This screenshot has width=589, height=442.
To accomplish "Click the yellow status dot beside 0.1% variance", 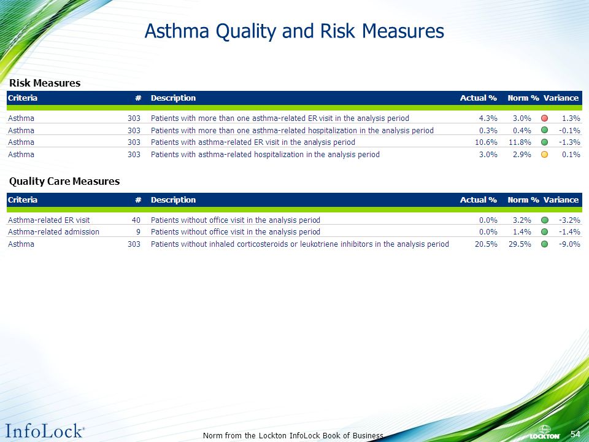I will (544, 154).
